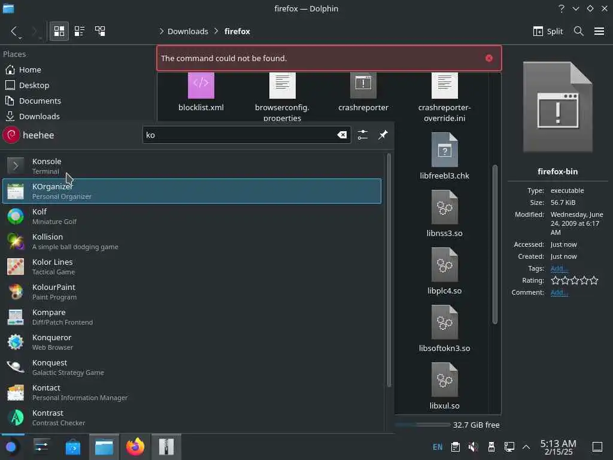This screenshot has height=460, width=613.
Task: Switch Dolphin to Details view mode
Action: point(100,31)
